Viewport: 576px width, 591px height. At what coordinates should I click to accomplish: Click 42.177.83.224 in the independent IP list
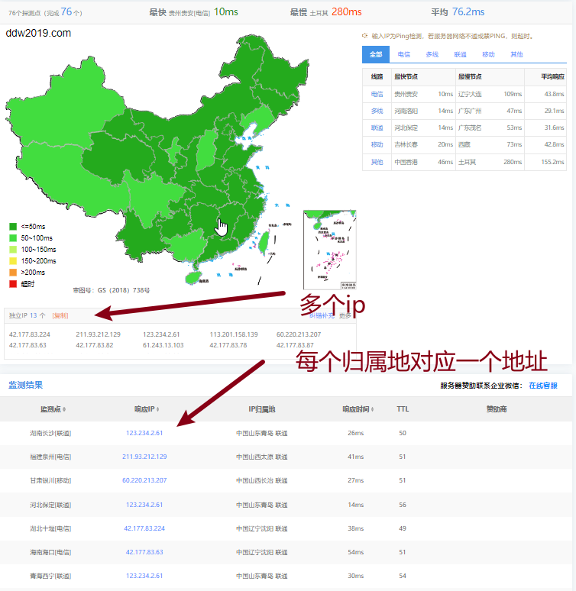click(x=30, y=334)
